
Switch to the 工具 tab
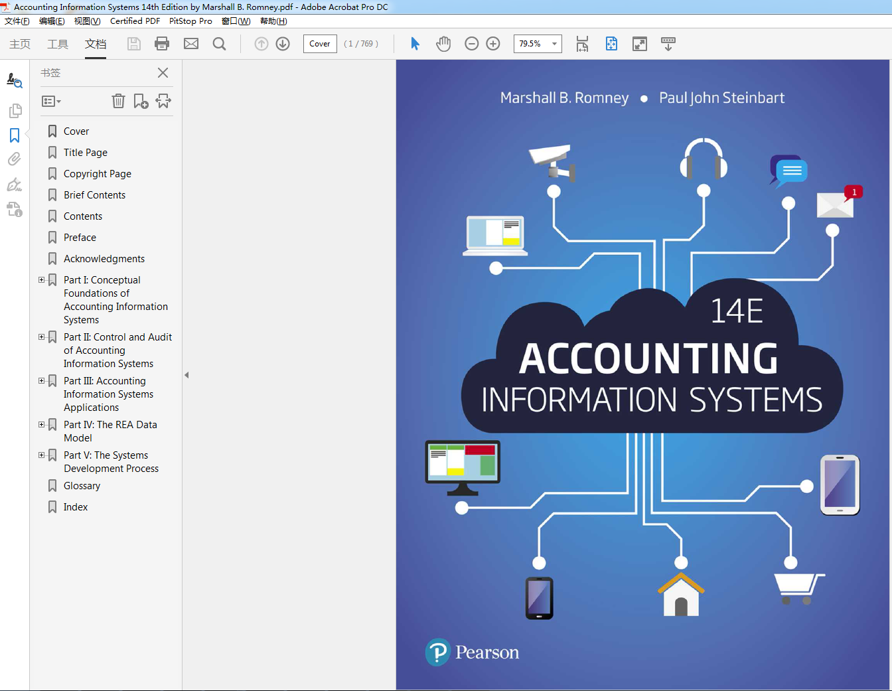[58, 44]
